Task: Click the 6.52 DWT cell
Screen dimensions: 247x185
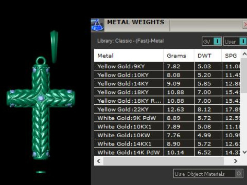Action: (208, 152)
